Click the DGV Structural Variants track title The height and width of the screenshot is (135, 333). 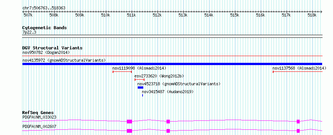click(x=52, y=48)
